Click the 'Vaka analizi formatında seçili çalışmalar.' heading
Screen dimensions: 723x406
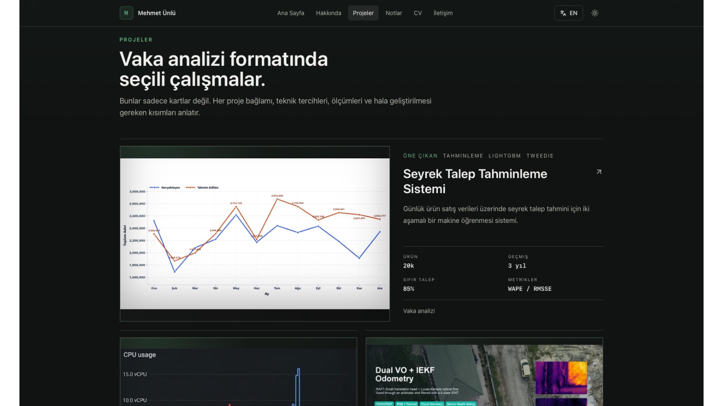pos(224,69)
